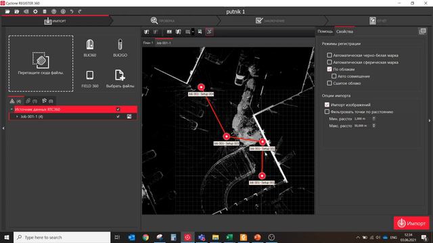The height and width of the screenshot is (243, 433).
Task: Open project folder icon in top toolbar
Action: pos(7,11)
